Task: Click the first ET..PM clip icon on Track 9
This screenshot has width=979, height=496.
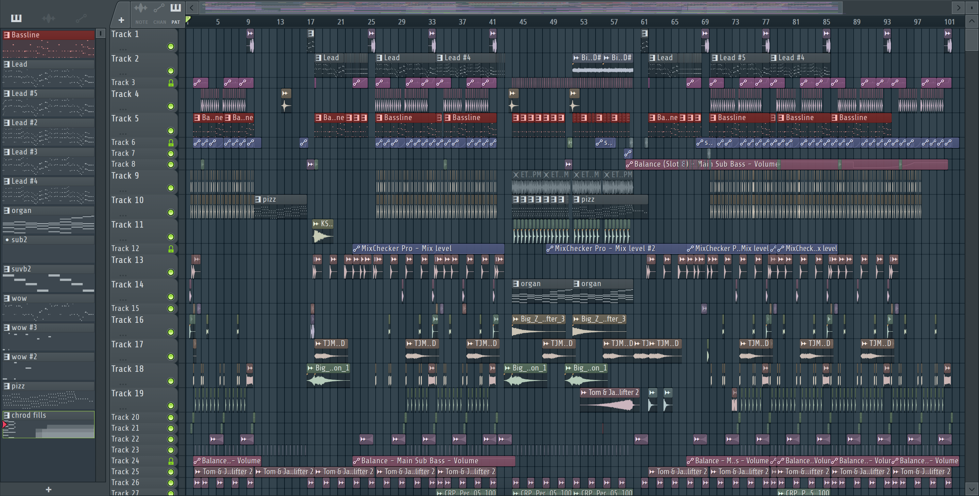Action: pyautogui.click(x=516, y=175)
